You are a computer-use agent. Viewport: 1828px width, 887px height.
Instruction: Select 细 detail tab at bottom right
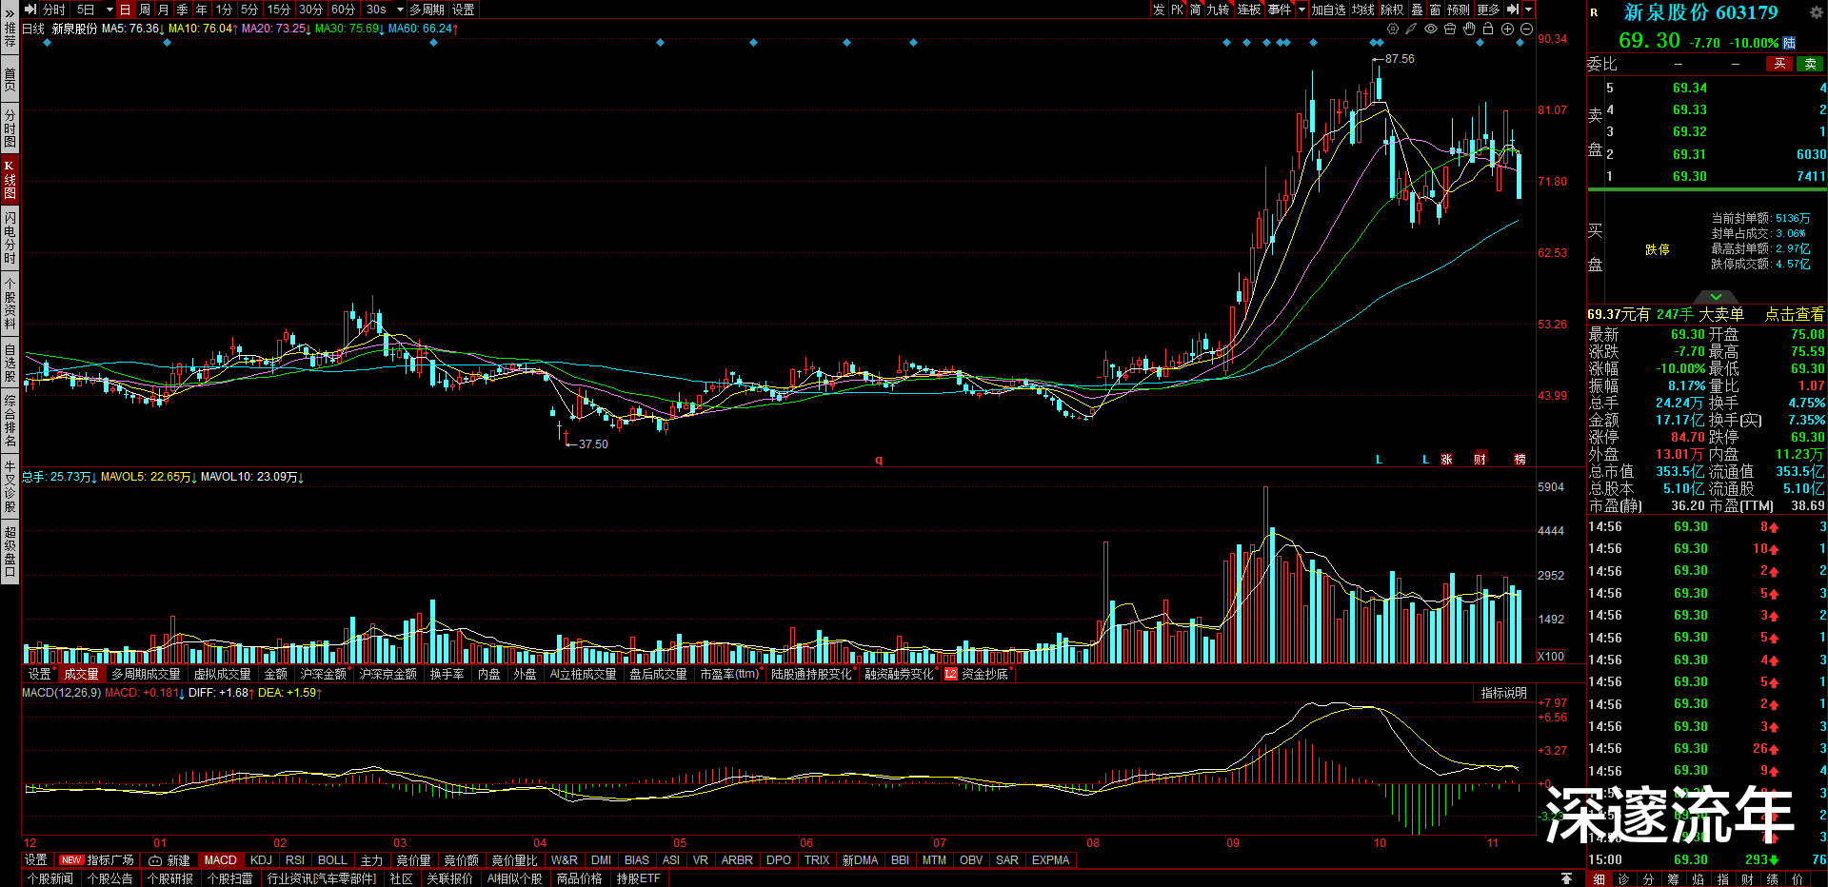click(x=1599, y=878)
